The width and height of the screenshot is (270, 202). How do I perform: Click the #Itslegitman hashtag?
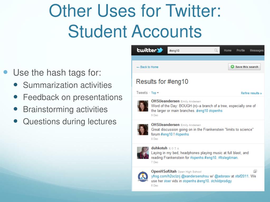click(x=228, y=158)
